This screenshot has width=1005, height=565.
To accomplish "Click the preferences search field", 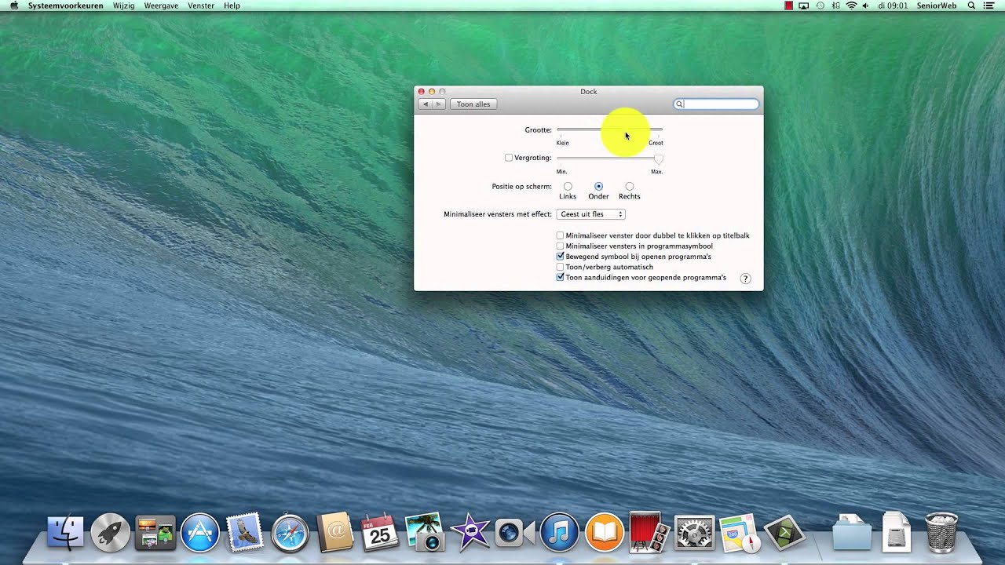I will coord(716,104).
